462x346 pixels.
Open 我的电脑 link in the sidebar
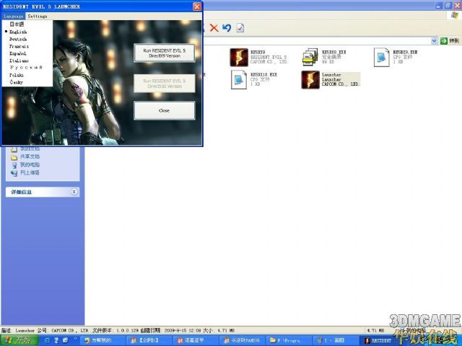click(x=30, y=165)
